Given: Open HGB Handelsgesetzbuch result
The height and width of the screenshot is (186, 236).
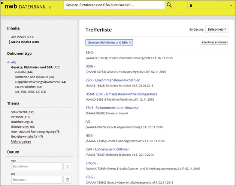Looking at the screenshot, I should (90, 135).
